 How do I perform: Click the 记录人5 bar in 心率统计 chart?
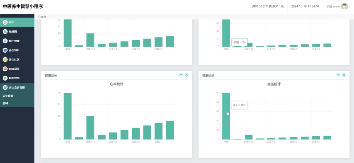tap(136, 133)
